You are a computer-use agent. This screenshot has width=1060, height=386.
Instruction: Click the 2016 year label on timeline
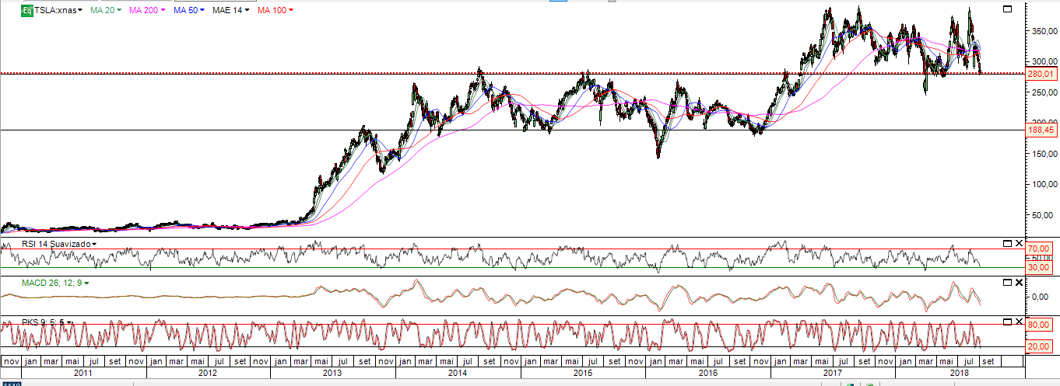[x=707, y=373]
